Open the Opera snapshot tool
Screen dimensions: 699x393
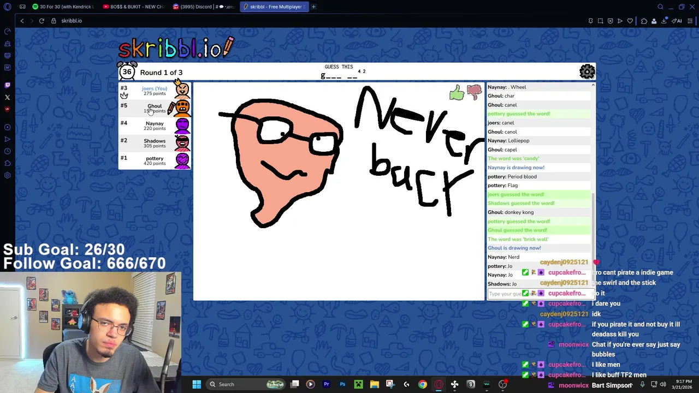point(600,21)
